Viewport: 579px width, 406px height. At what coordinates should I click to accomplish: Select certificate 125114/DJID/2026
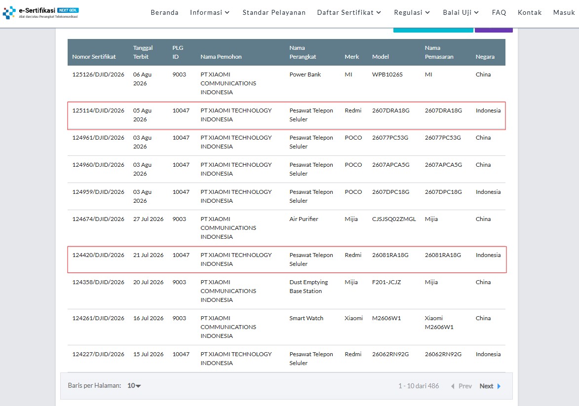pos(98,111)
